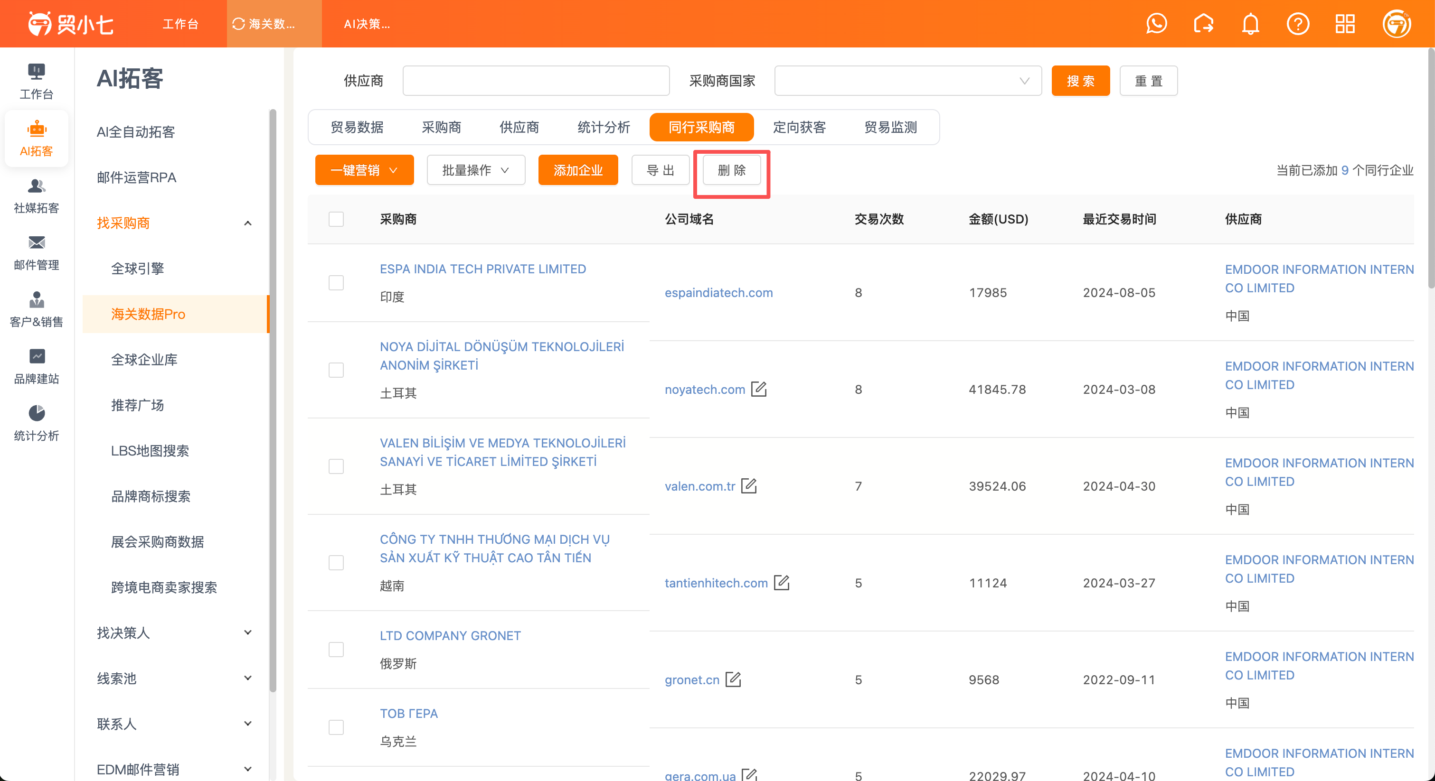This screenshot has width=1435, height=781.
Task: Click the 贸小七 logo
Action: pyautogui.click(x=71, y=23)
